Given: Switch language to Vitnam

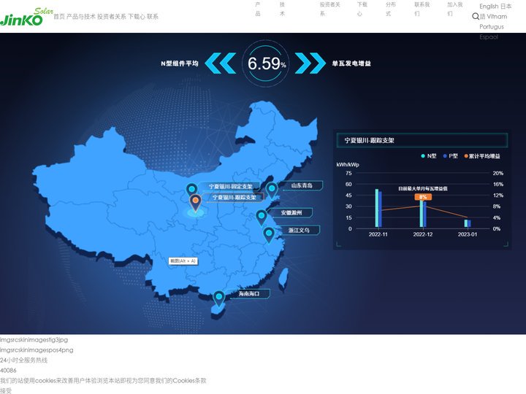Looking at the screenshot, I should click(497, 16).
